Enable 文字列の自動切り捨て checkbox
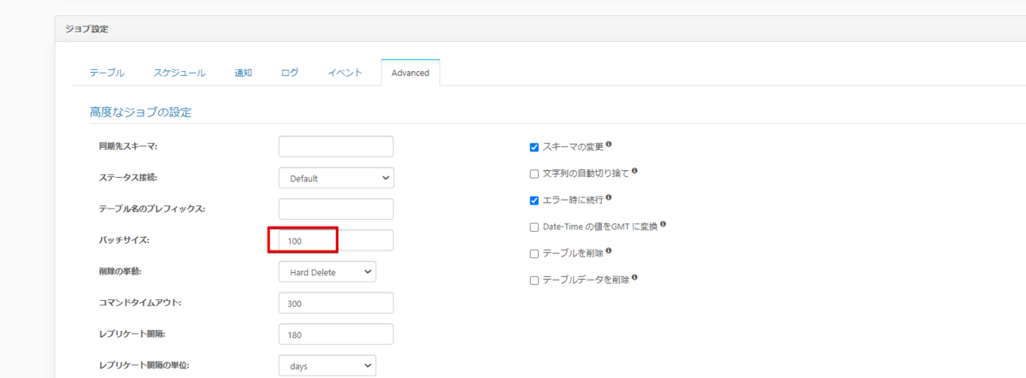 (534, 174)
